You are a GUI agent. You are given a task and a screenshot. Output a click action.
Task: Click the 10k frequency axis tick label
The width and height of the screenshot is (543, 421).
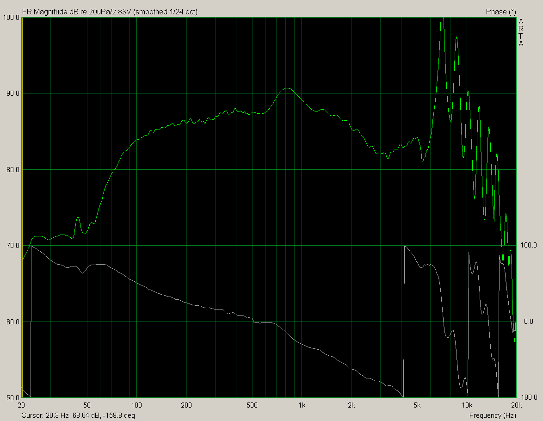467,405
